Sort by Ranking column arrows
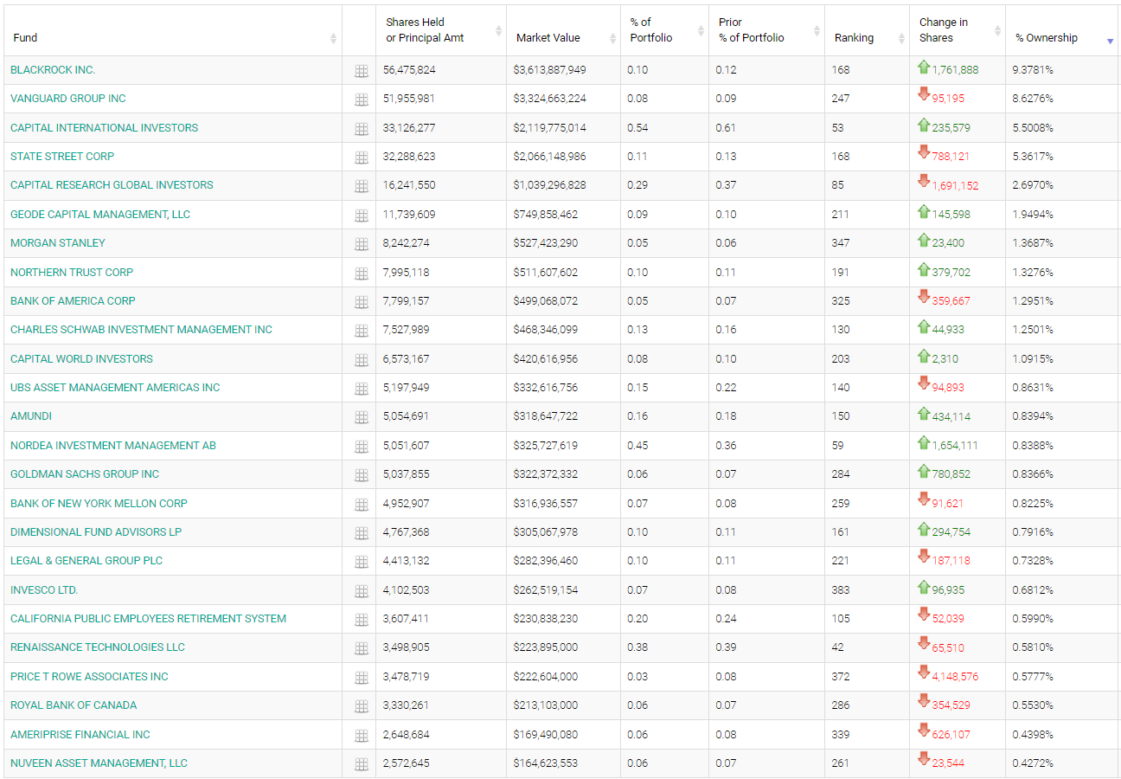 tap(900, 38)
